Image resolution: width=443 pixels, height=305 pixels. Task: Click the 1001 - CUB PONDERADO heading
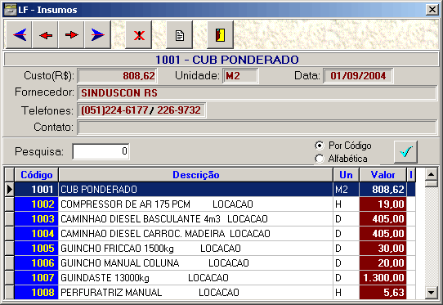tap(227, 60)
